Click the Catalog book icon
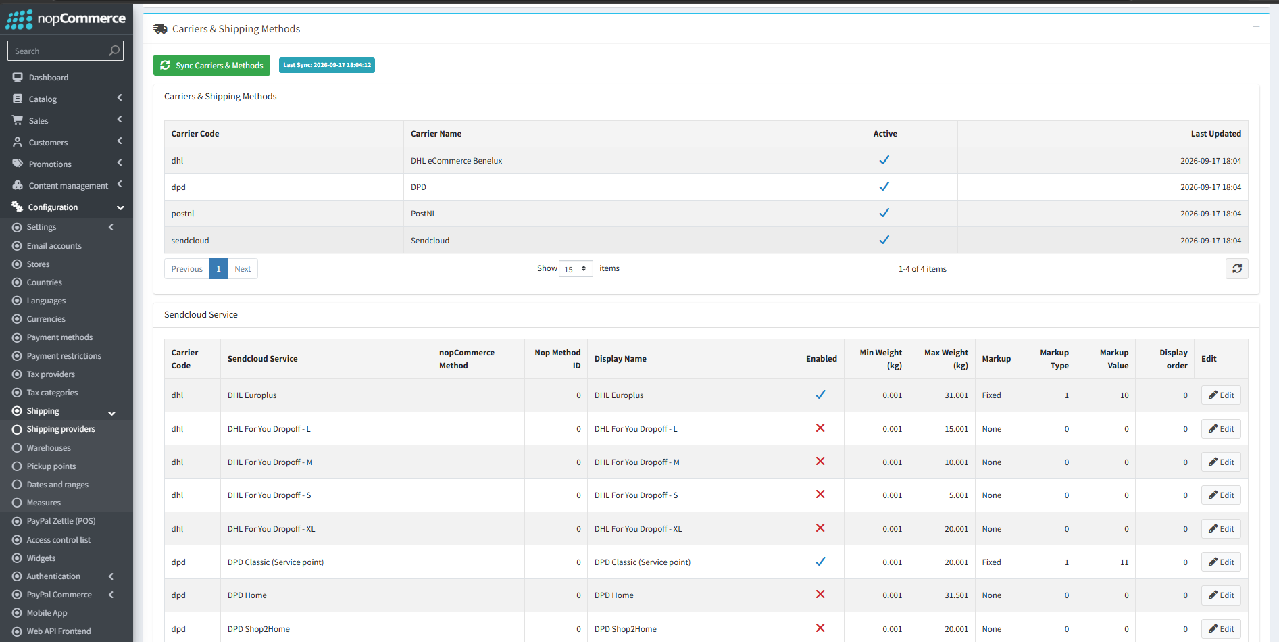The height and width of the screenshot is (642, 1279). point(18,99)
